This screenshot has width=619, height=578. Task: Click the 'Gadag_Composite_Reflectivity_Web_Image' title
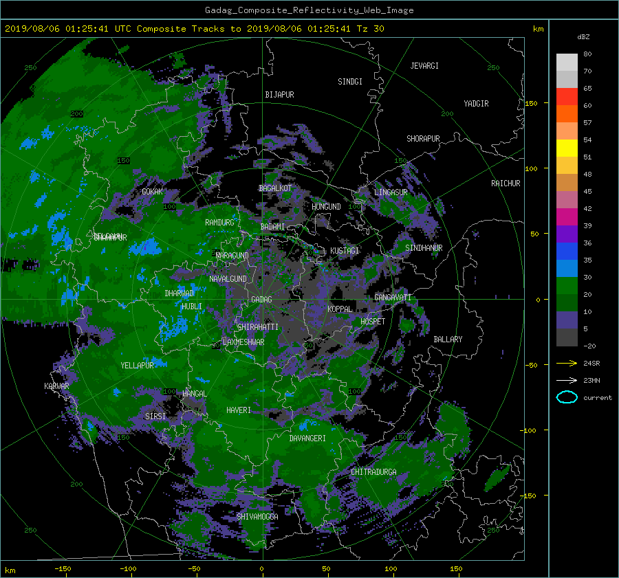click(309, 10)
